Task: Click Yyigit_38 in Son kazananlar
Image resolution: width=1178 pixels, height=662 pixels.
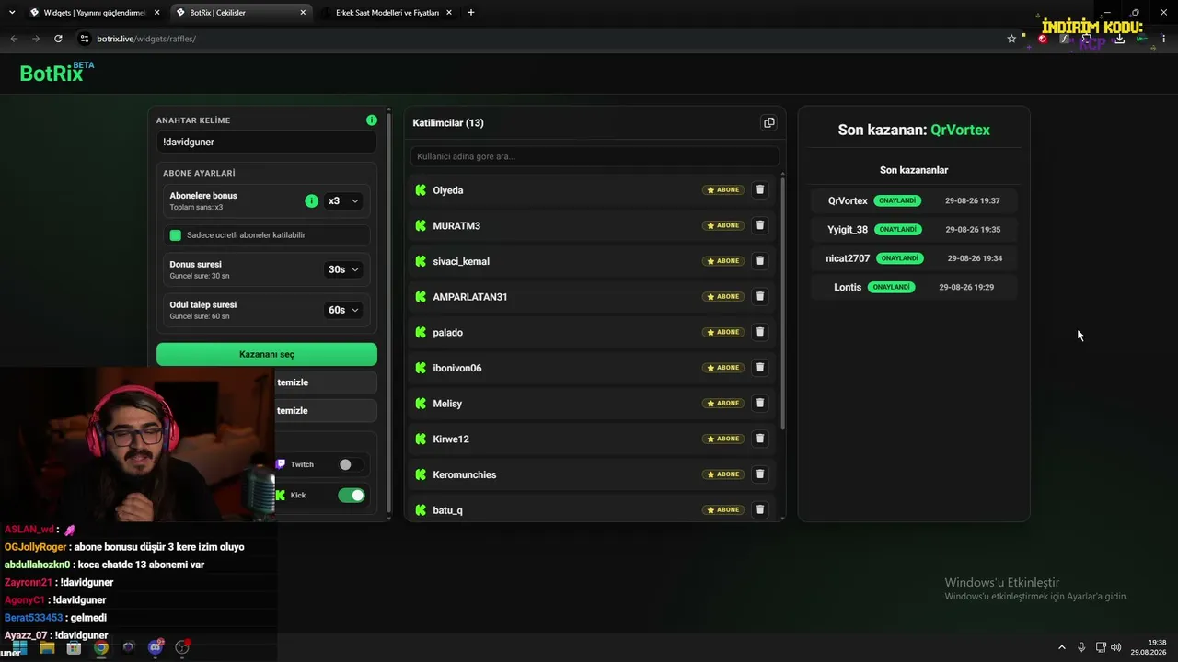Action: pyautogui.click(x=848, y=230)
